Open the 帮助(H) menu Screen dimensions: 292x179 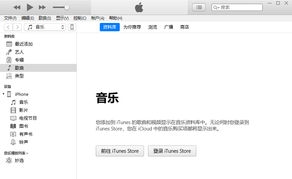coord(115,18)
